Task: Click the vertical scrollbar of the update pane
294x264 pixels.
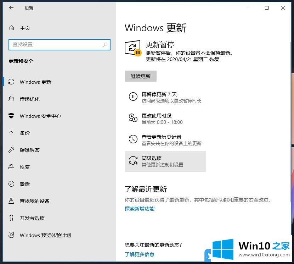Action: pos(290,122)
